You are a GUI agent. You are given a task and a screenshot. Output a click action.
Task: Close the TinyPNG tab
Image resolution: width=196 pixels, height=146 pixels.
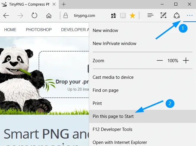click(x=54, y=4)
